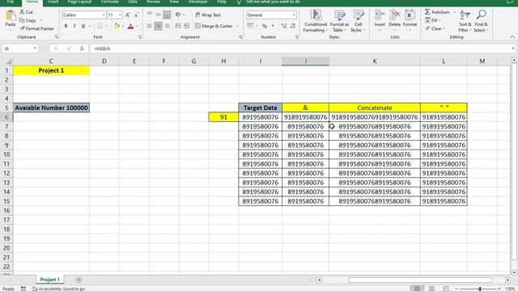The image size is (518, 291).
Task: Switch to the Developer tab
Action: 197,2
